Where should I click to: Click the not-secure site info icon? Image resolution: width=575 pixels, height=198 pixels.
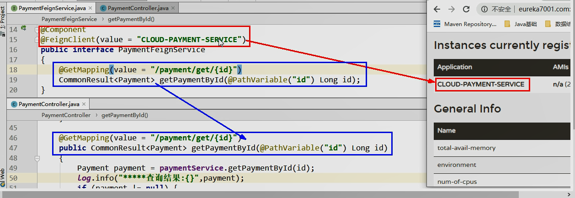484,9
